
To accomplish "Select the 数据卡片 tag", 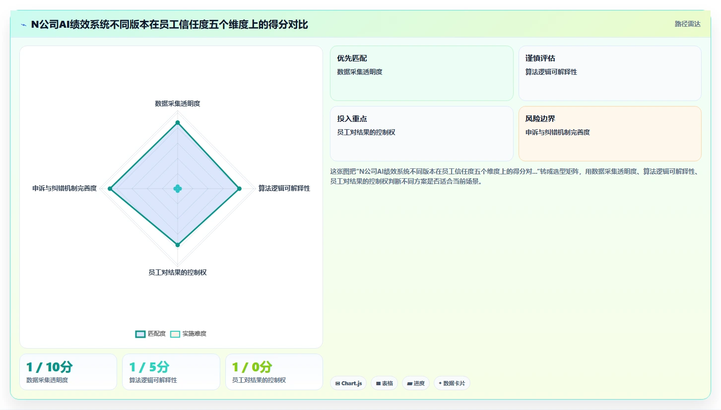I will coord(452,383).
